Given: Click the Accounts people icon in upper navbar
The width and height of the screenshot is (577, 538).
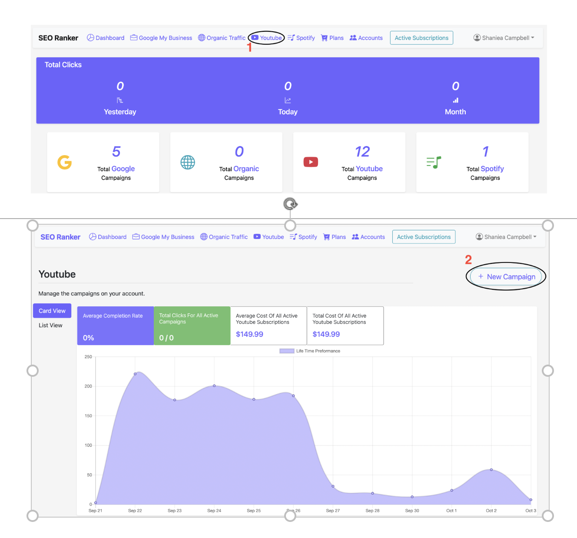Looking at the screenshot, I should point(353,38).
